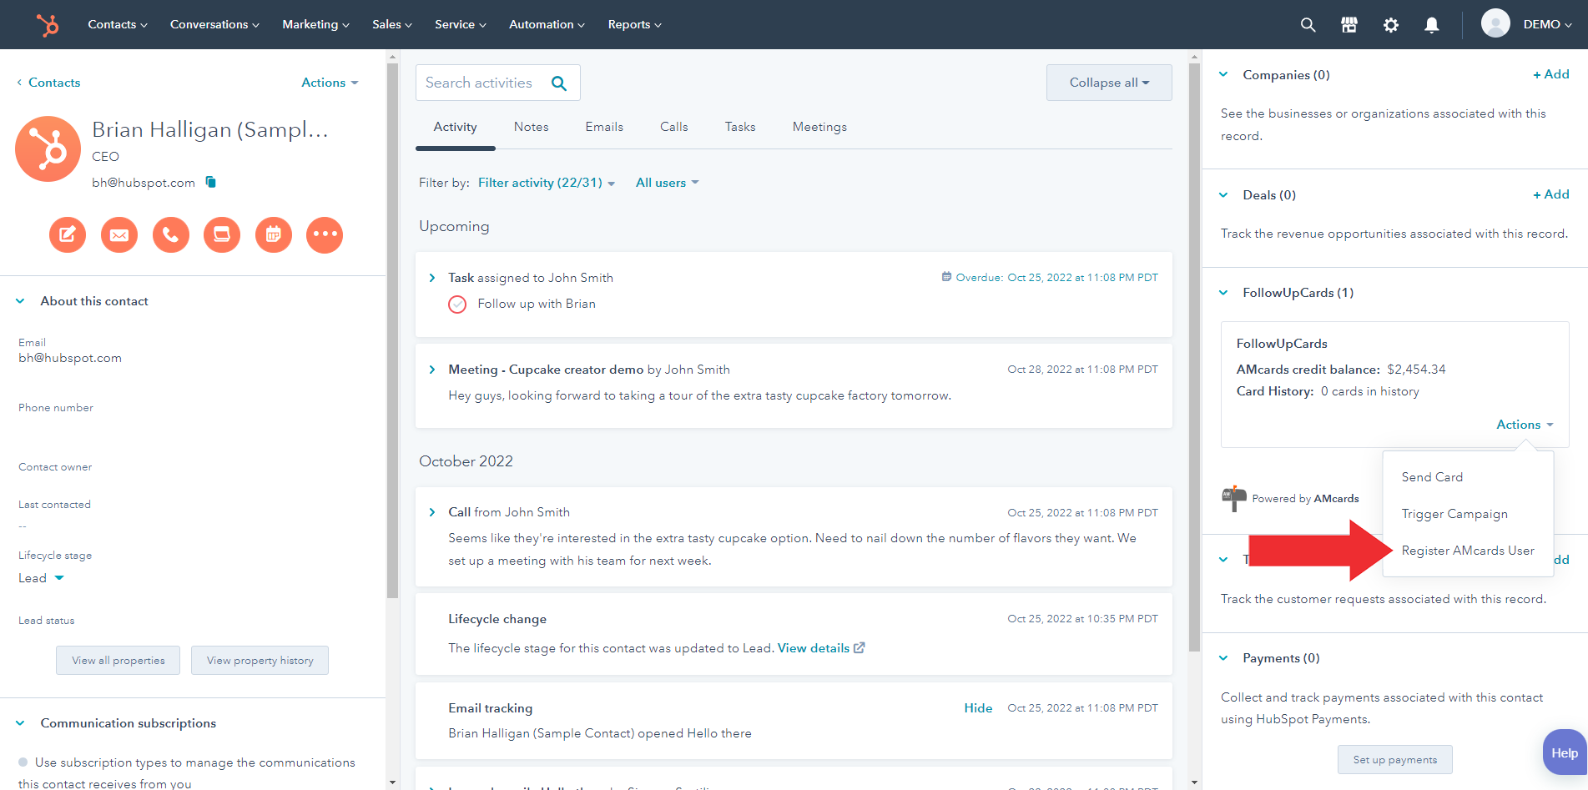Open the Conversations menu
Viewport: 1588px width, 790px height.
pyautogui.click(x=214, y=24)
